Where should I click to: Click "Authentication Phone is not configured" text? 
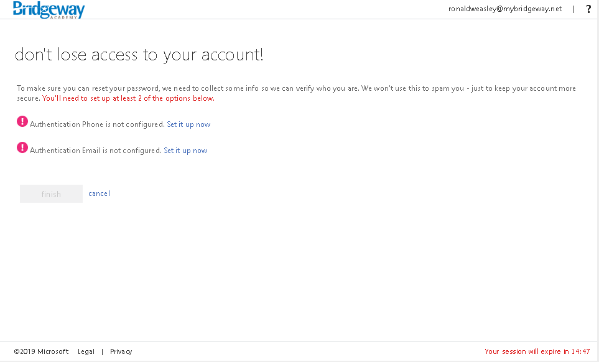tap(97, 124)
